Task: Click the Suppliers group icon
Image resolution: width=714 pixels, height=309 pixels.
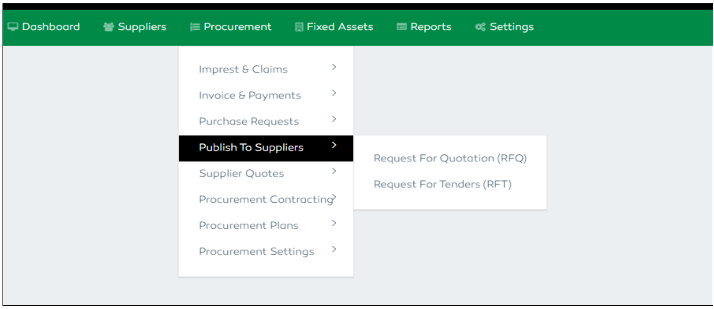Action: [x=108, y=26]
